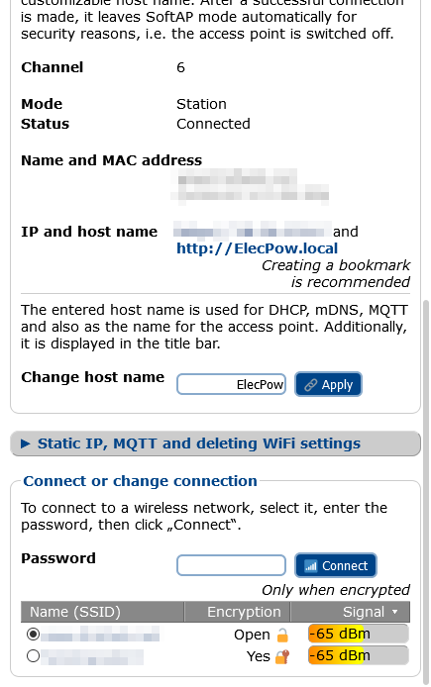Open the http://ElecPow.local link
Screen dimensions: 431x687
click(x=257, y=248)
